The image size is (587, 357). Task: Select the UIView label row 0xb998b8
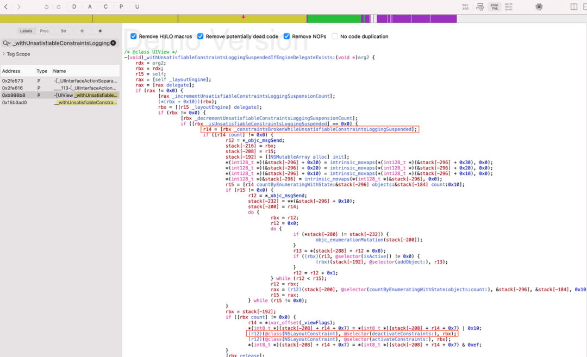tap(60, 95)
